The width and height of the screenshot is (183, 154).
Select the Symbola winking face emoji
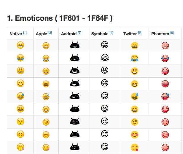tap(105, 121)
